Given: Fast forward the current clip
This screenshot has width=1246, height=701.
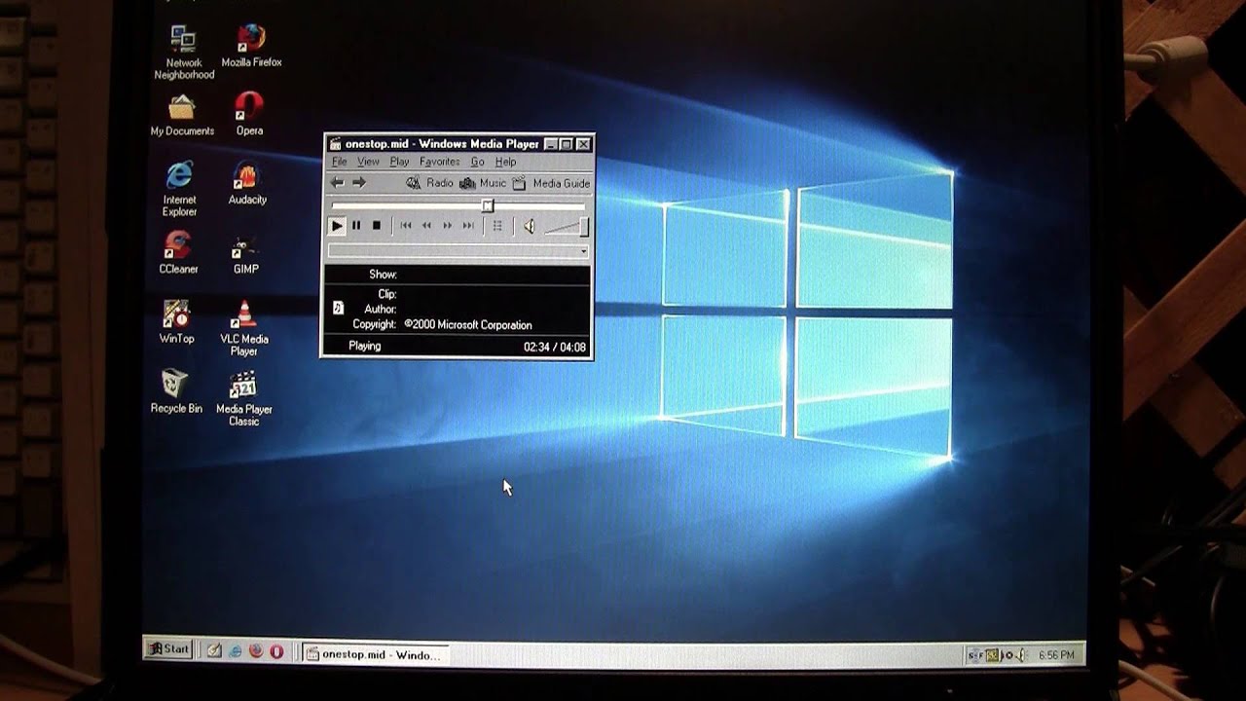Looking at the screenshot, I should click(448, 226).
